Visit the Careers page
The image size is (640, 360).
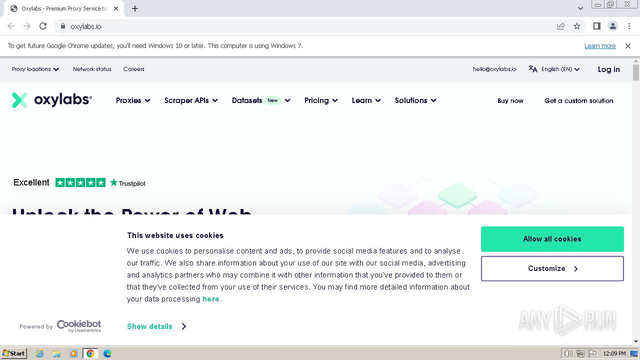133,69
